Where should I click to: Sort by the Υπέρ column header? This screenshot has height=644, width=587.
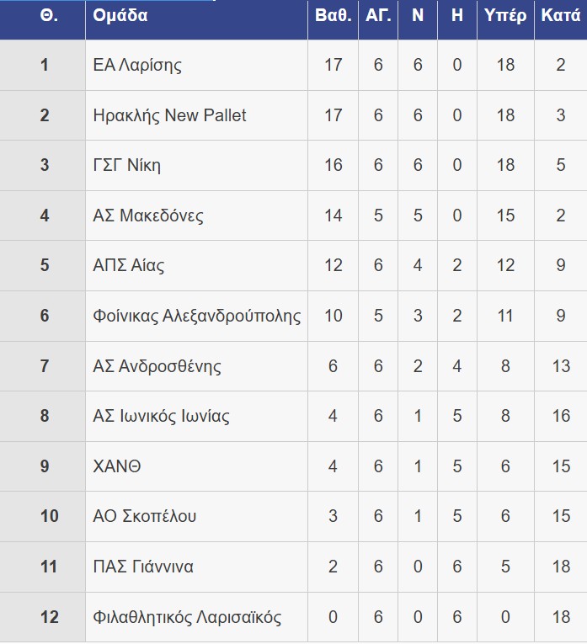[x=504, y=16]
